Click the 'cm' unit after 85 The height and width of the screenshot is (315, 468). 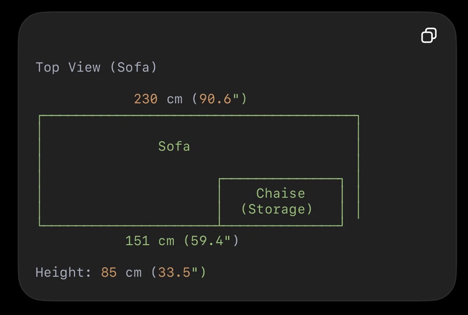133,273
